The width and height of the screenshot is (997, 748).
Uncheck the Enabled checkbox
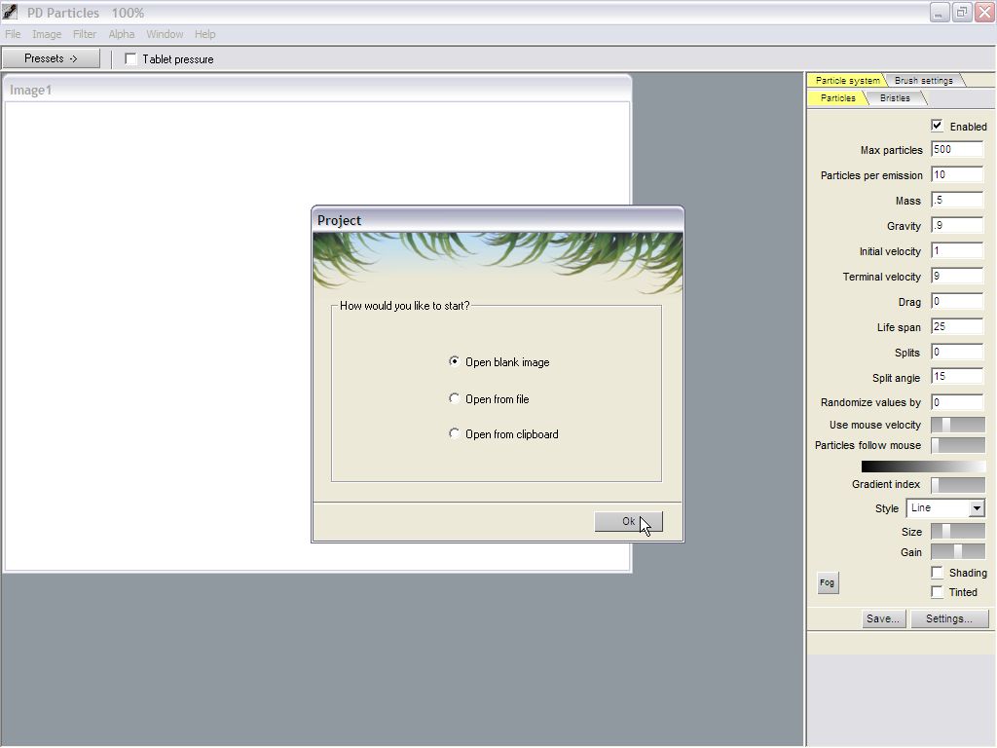point(937,126)
